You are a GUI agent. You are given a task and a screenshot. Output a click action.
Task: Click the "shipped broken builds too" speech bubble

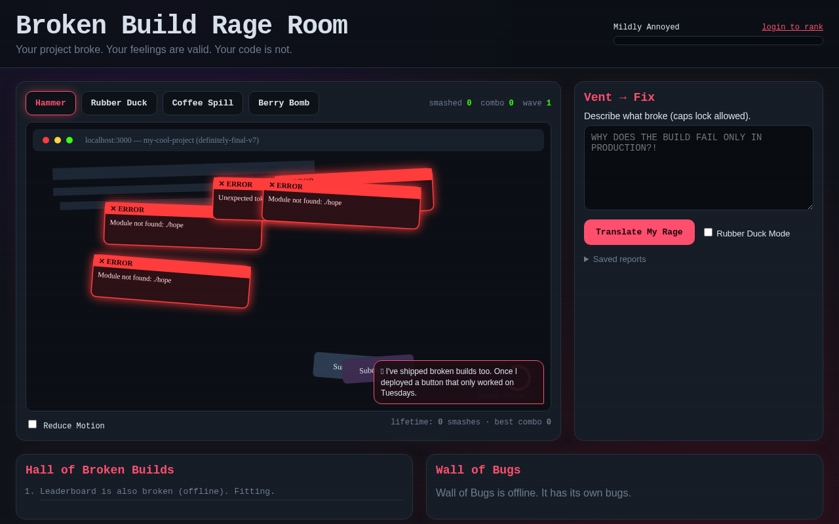tap(459, 382)
